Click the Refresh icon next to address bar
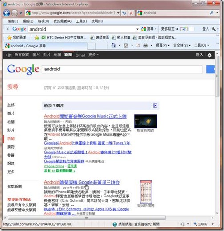Image resolution: width=224 pixels, height=231 pixels. point(124,13)
